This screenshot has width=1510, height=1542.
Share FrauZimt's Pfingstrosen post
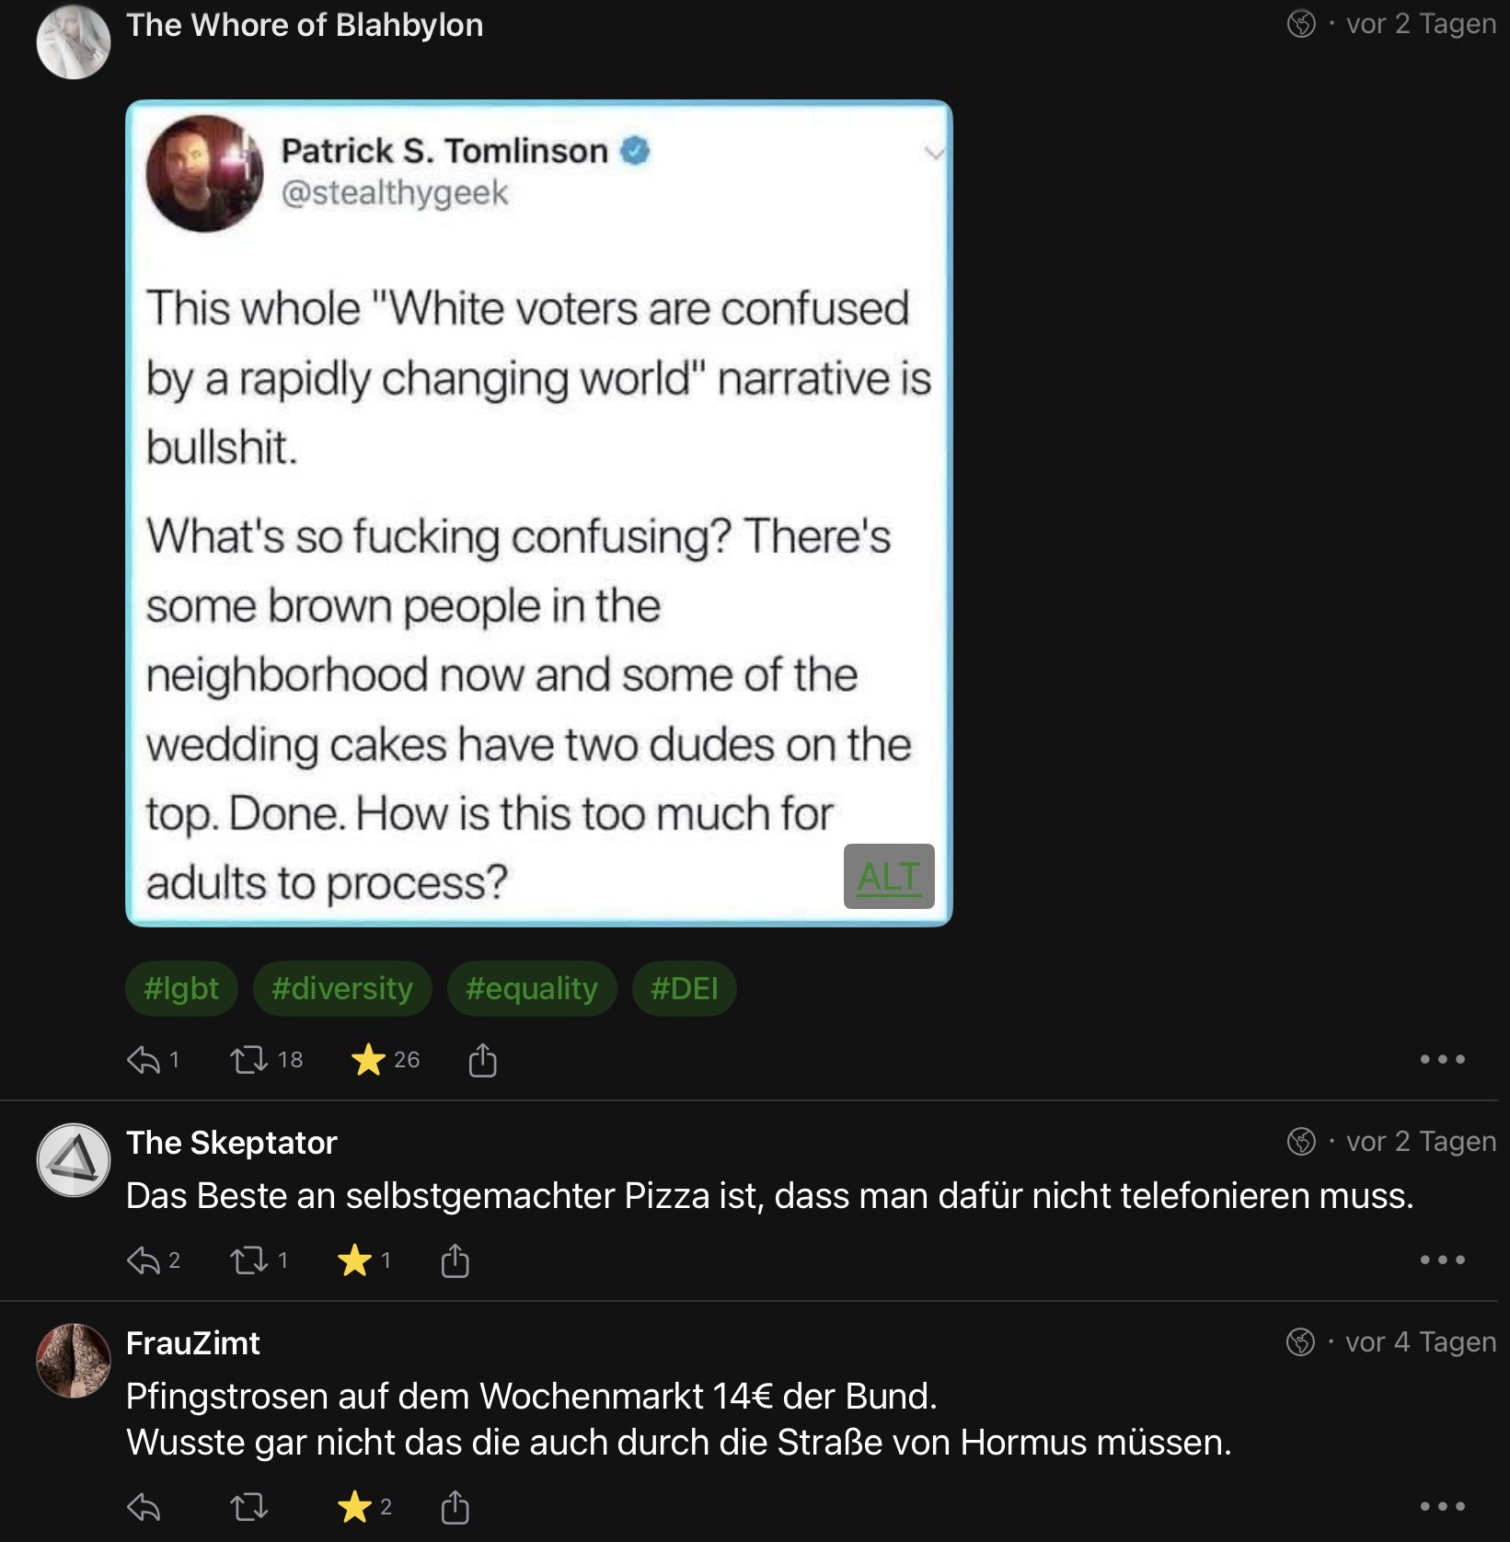point(455,1507)
